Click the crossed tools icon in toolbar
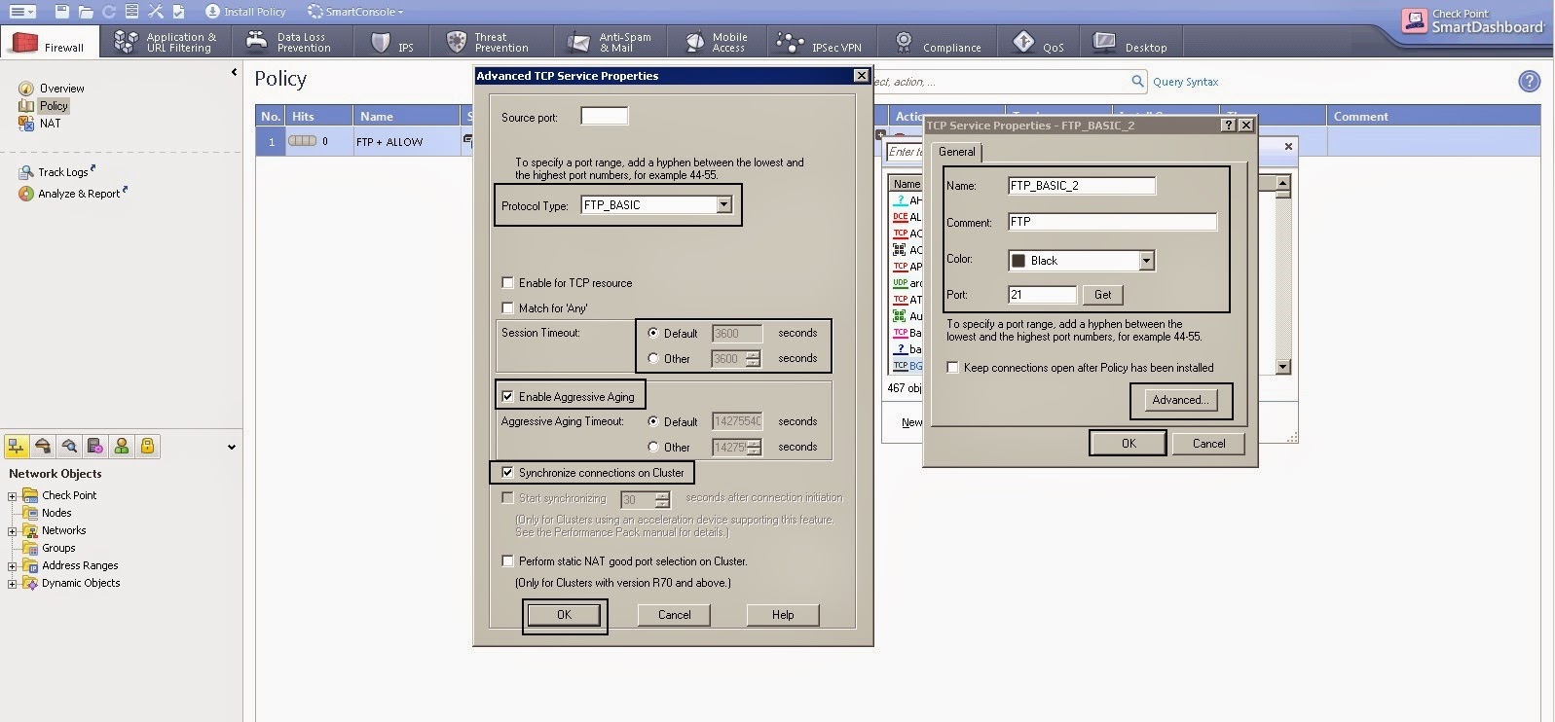Image resolution: width=1555 pixels, height=722 pixels. (x=155, y=12)
